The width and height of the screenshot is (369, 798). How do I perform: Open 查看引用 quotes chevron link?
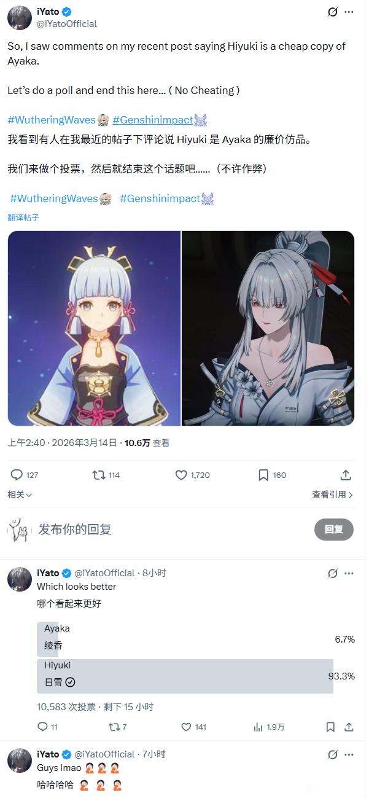332,495
